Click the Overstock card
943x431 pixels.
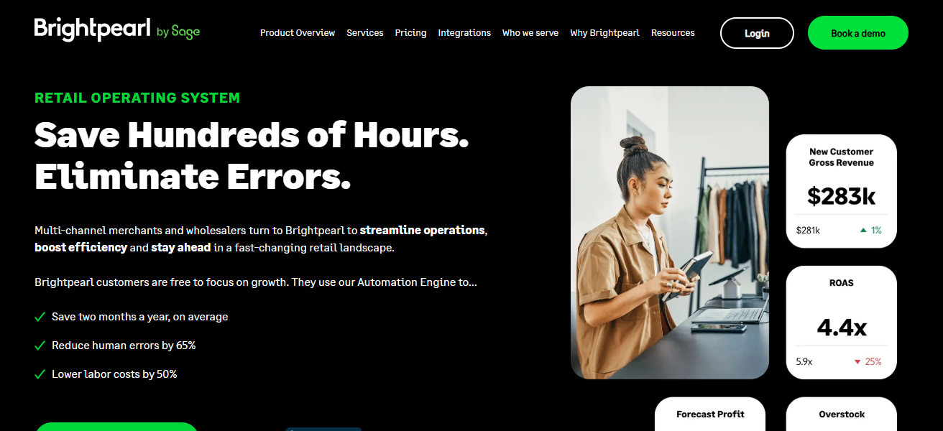842,414
